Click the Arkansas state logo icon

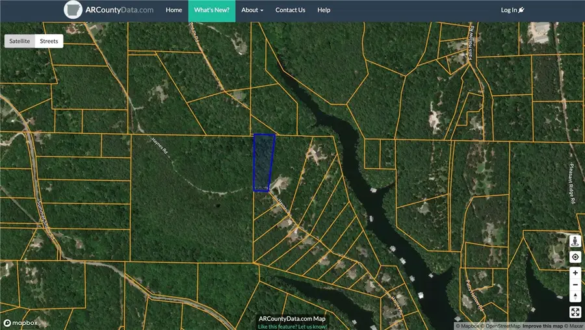point(74,10)
